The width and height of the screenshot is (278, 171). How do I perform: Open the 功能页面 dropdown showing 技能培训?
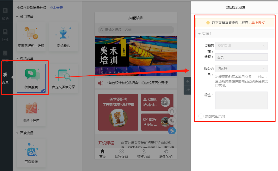[241, 46]
